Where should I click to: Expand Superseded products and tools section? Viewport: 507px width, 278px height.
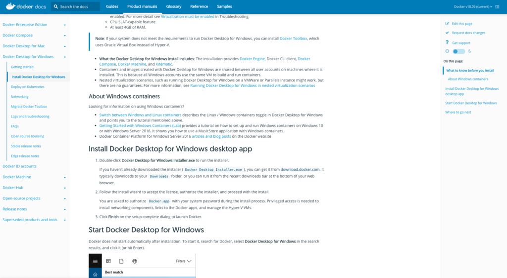point(65,220)
